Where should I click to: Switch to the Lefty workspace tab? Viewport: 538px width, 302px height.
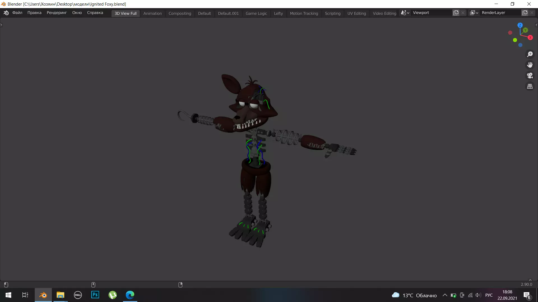pos(279,13)
